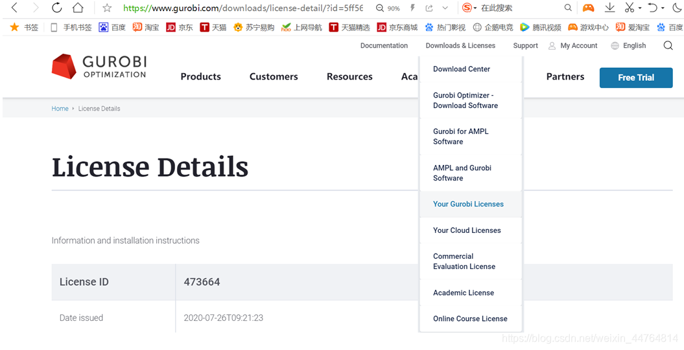Open the Customers main menu
684x350 pixels.
click(274, 76)
